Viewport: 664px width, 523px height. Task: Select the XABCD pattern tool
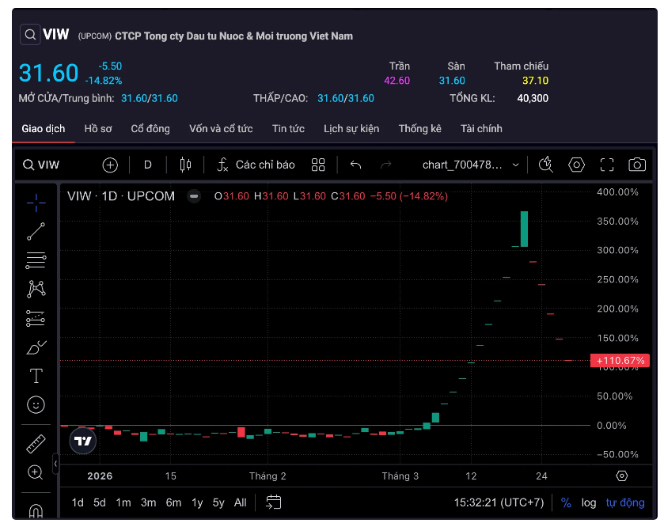pos(36,290)
